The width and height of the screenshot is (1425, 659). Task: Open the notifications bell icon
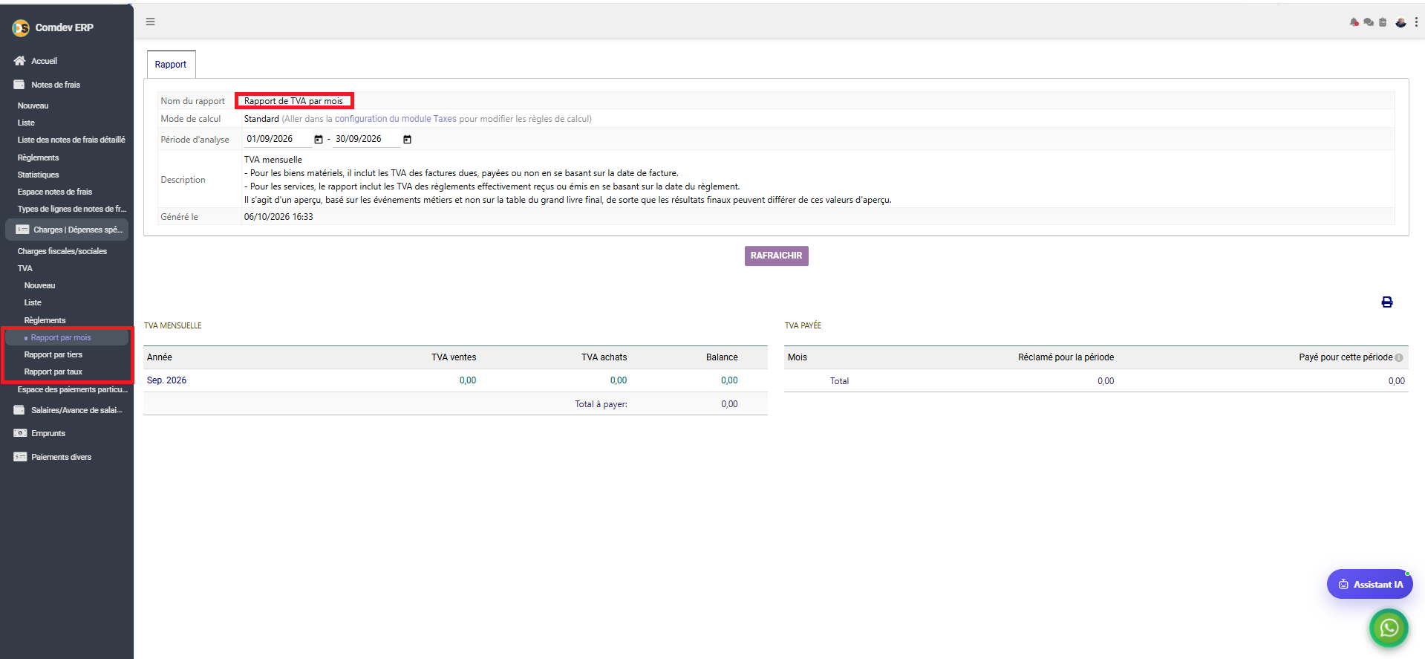1354,22
